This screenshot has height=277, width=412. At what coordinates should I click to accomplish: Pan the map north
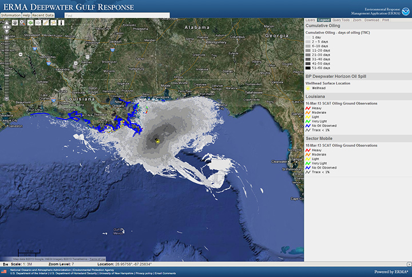click(x=6, y=23)
